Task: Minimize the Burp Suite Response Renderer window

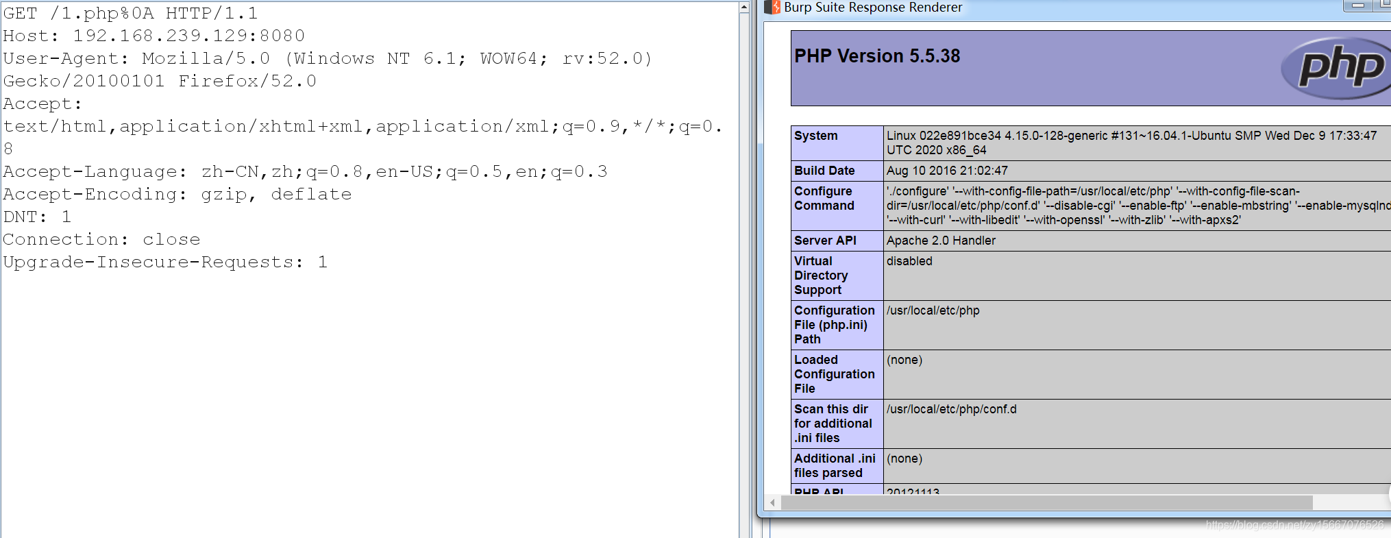Action: 1358,6
